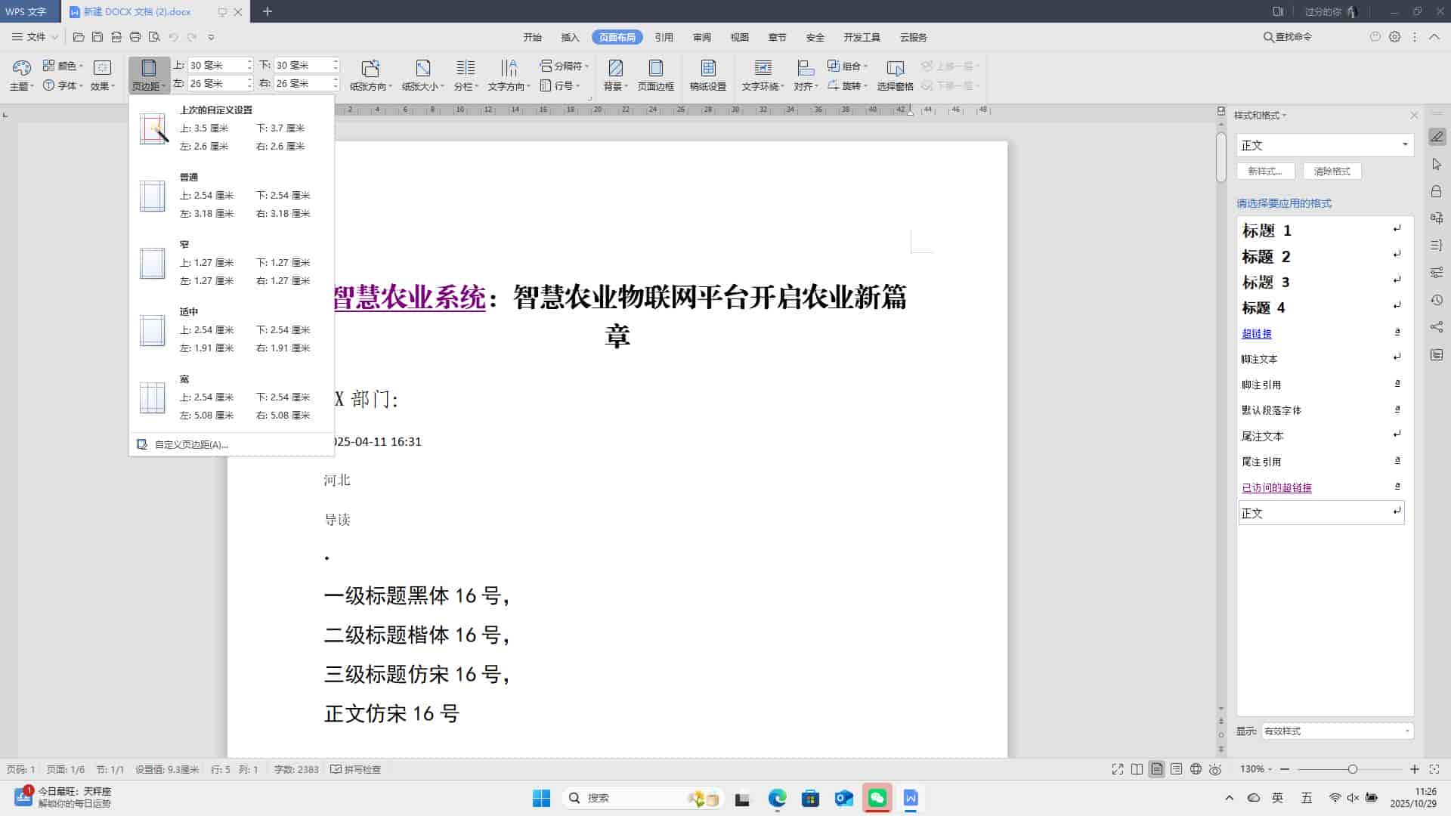Screen dimensions: 1451x816
Task: Switch to web layout view icon
Action: 1196,769
